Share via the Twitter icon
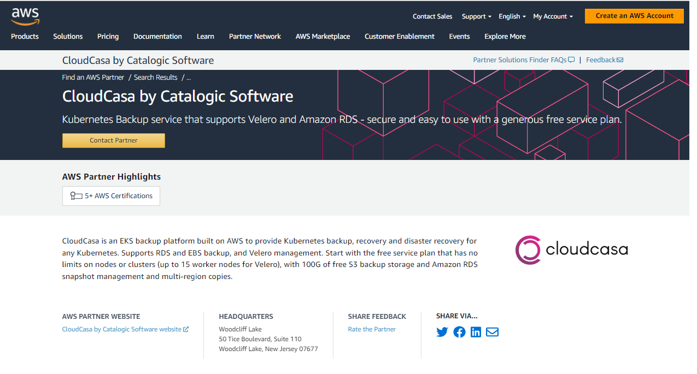The height and width of the screenshot is (374, 697). click(x=442, y=331)
